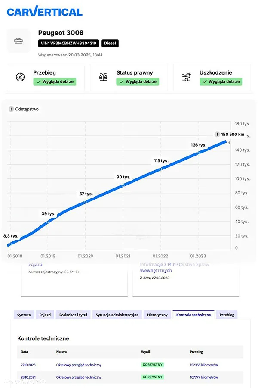Click KORZYSTNY badge in the 27.10.2023 row

(x=153, y=365)
